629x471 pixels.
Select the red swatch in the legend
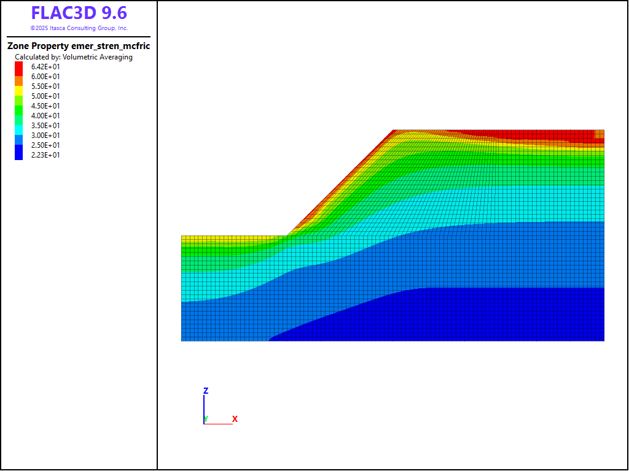18,66
